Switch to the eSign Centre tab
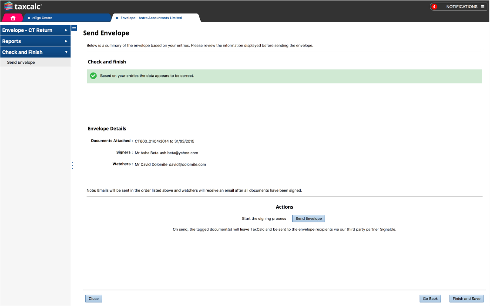This screenshot has width=490, height=306. 42,18
